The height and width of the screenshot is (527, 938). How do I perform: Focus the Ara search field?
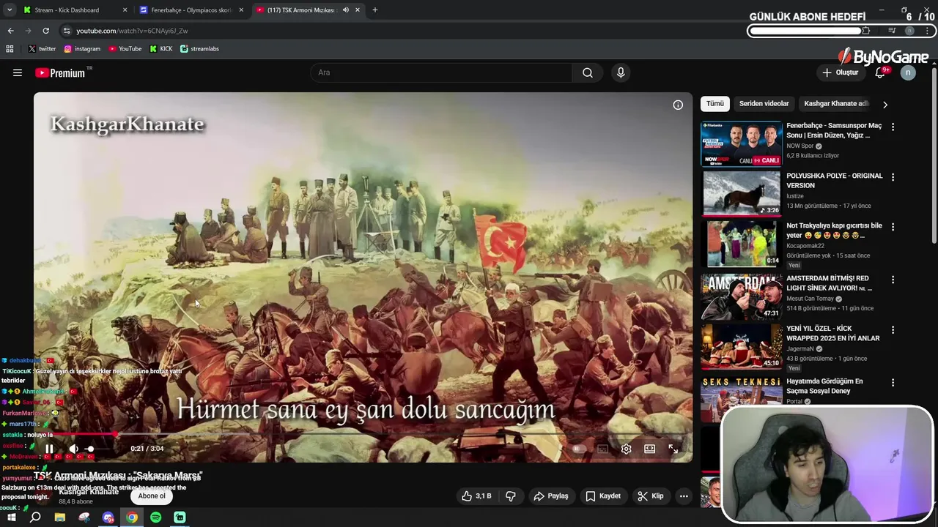(x=441, y=72)
